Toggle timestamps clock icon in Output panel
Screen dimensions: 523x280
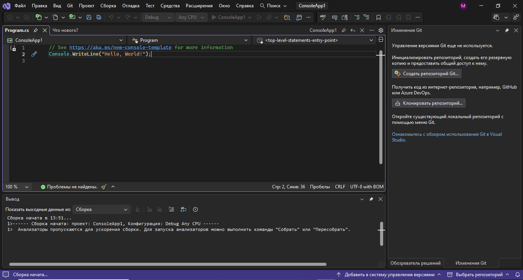195,209
